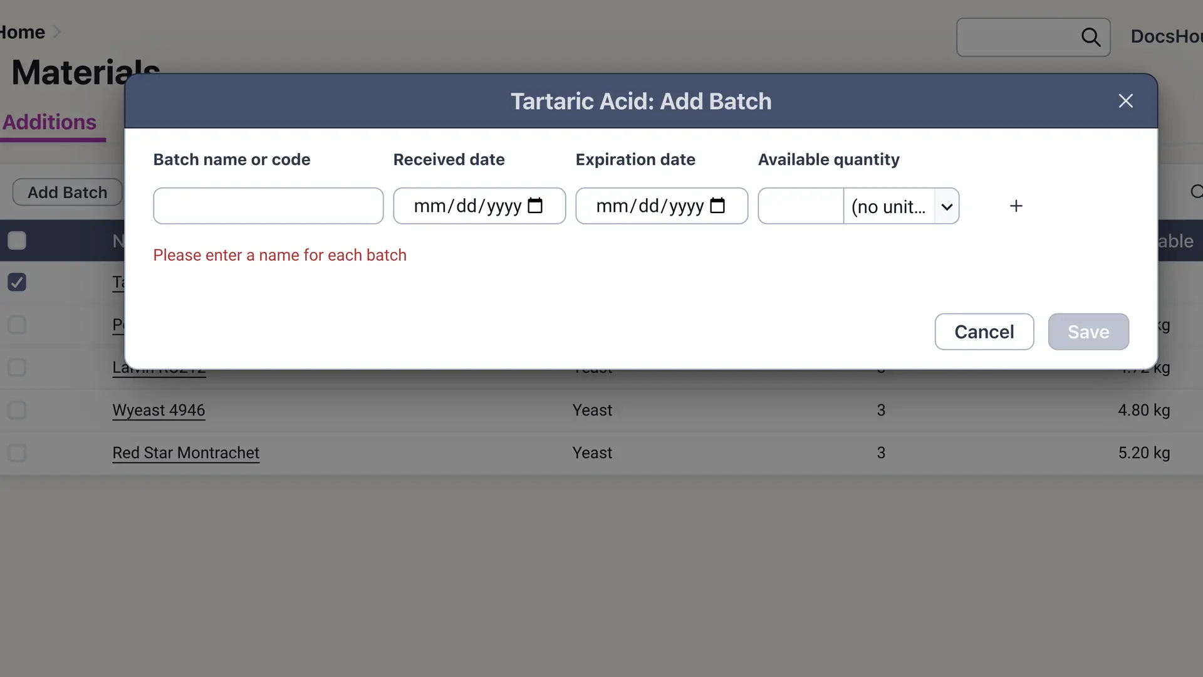Open the Expiration date calendar picker
The width and height of the screenshot is (1203, 677).
click(x=719, y=206)
